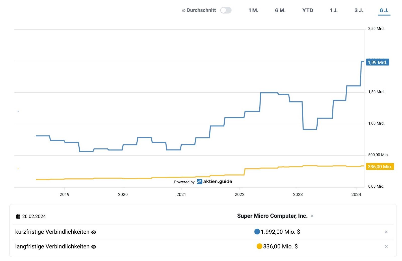Click the 2023 x-axis label
This screenshot has height=261, width=402.
pyautogui.click(x=298, y=194)
